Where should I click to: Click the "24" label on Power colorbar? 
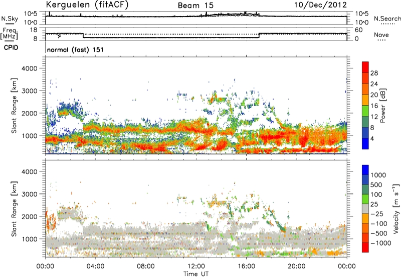pos(374,84)
